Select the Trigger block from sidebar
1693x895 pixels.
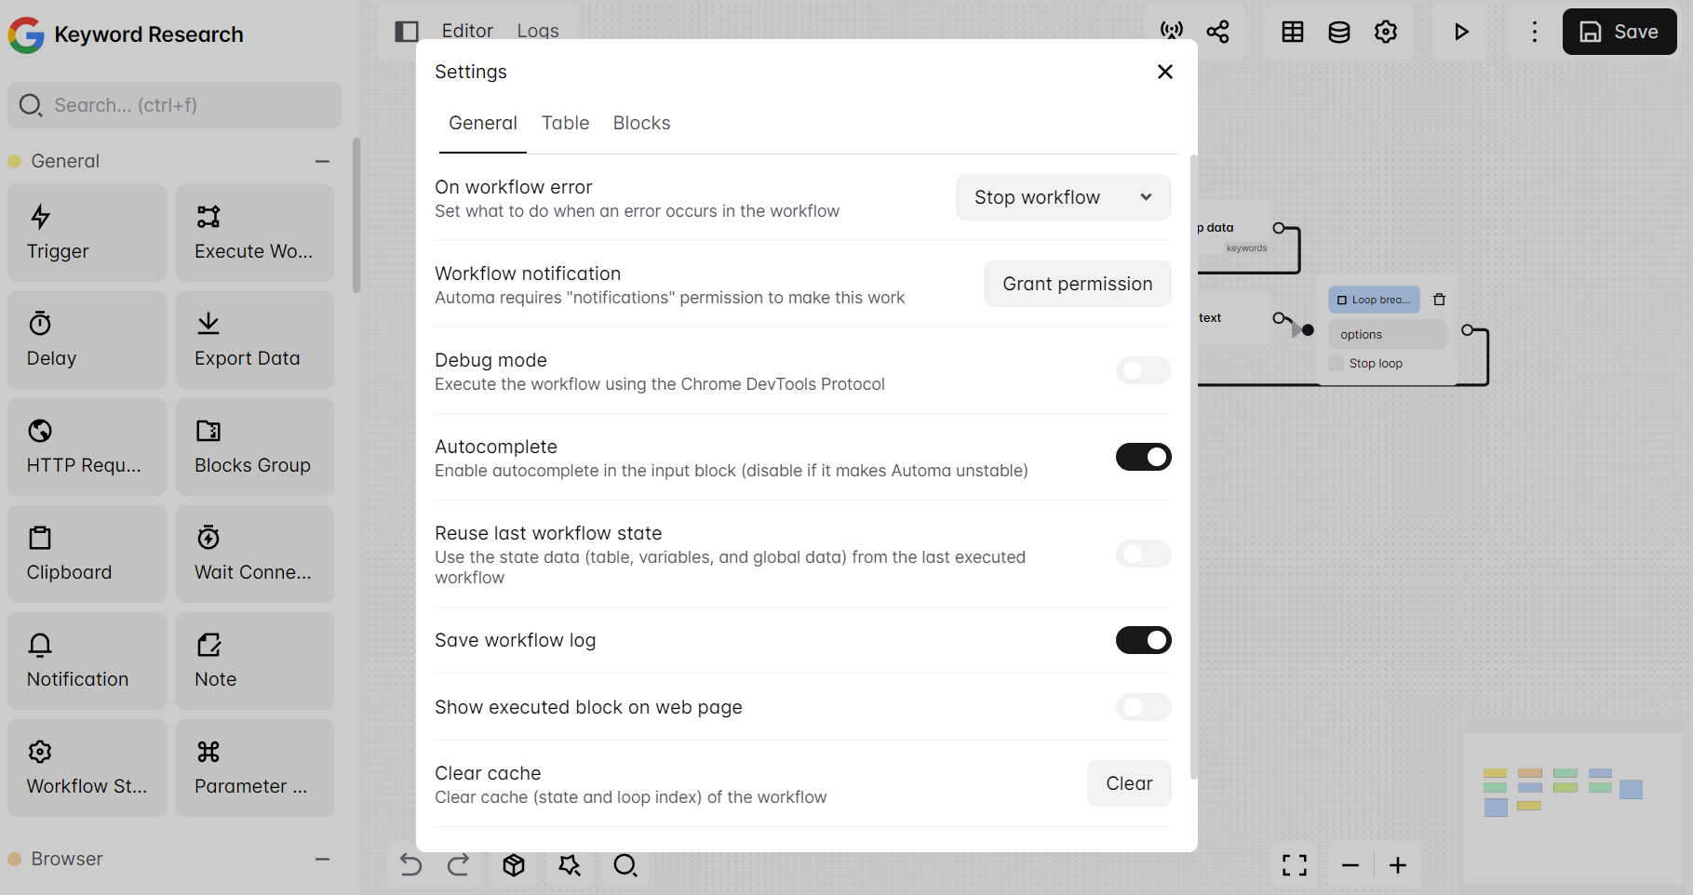tap(87, 233)
